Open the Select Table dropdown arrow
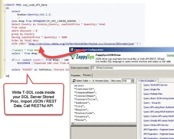 [x=90, y=81]
